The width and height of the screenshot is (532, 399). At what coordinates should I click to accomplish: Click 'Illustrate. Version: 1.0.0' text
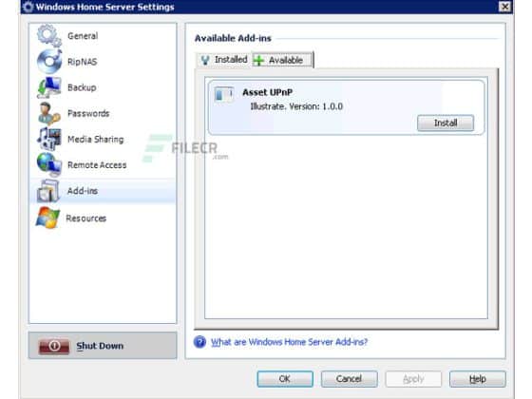coord(296,106)
